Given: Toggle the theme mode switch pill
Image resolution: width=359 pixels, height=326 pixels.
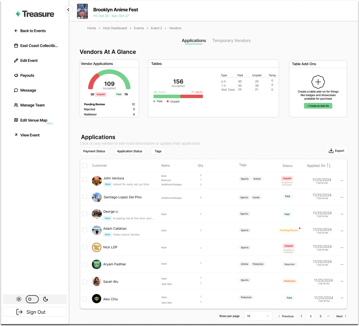Looking at the screenshot, I should (x=32, y=299).
